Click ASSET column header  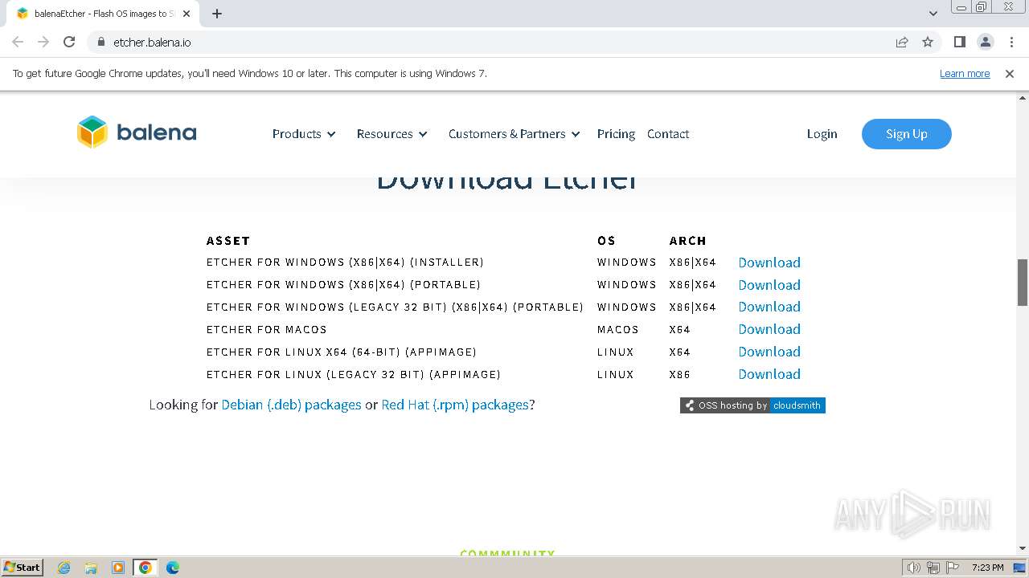(228, 241)
